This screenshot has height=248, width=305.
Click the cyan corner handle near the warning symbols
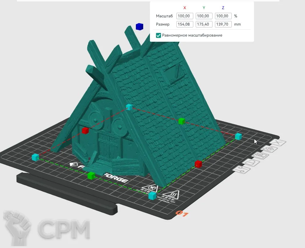point(152,196)
